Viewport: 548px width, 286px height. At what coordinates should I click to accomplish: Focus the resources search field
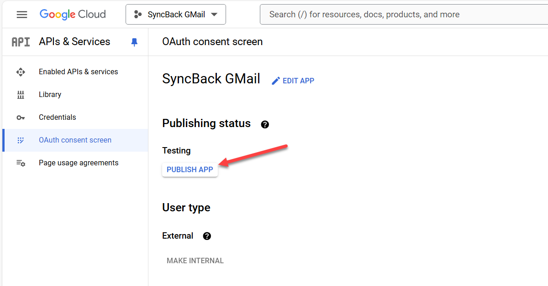tap(404, 15)
